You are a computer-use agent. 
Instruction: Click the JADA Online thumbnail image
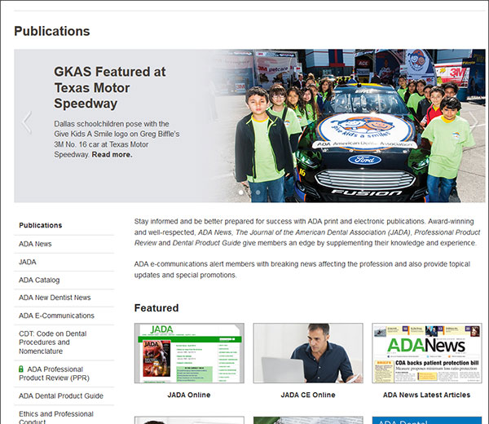(189, 353)
